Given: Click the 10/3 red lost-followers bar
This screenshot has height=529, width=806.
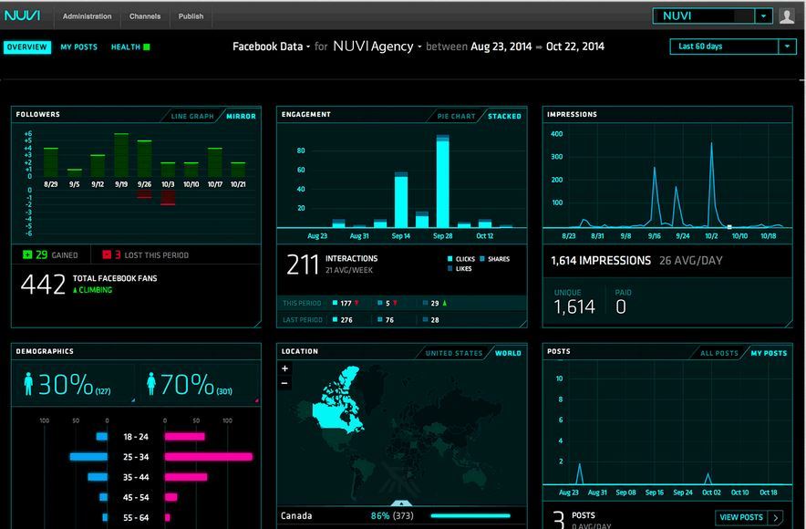Looking at the screenshot, I should (x=168, y=198).
